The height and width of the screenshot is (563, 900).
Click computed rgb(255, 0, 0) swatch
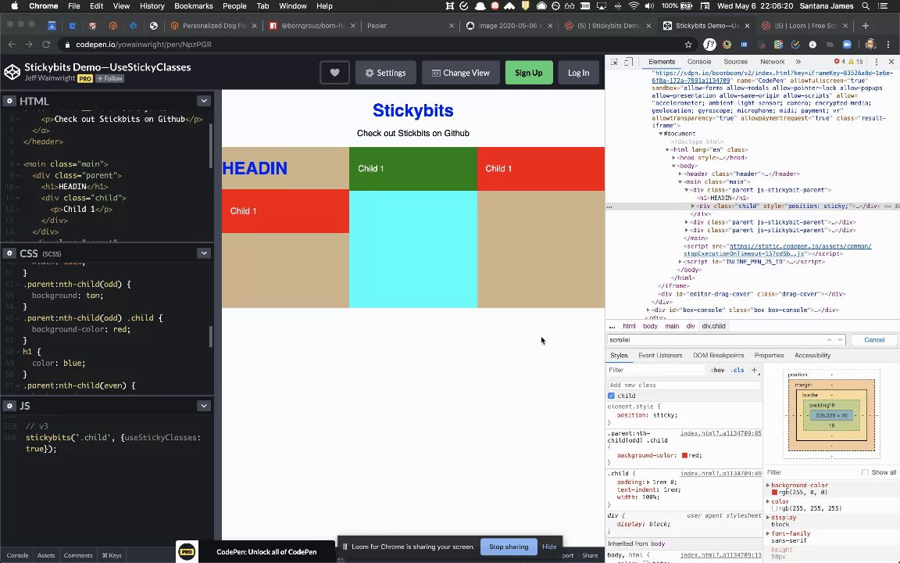[774, 493]
